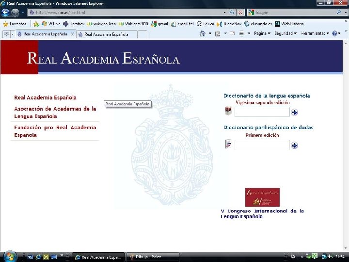Click the panhispánico de dudas search field
Viewport: 349px width, 262px height.
262,145
